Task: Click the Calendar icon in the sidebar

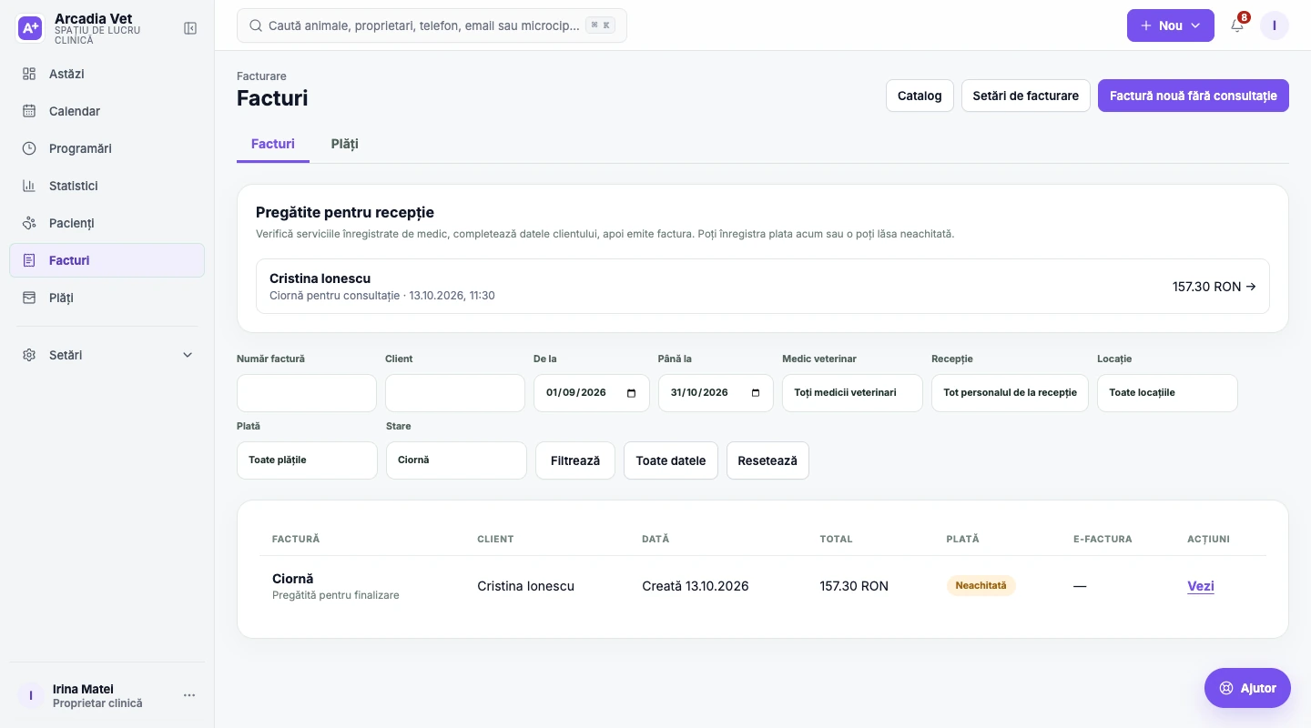Action: [29, 111]
